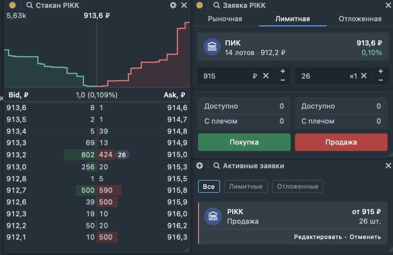Click plus icon in Активные заявки header
The width and height of the screenshot is (393, 255).
tap(199, 165)
